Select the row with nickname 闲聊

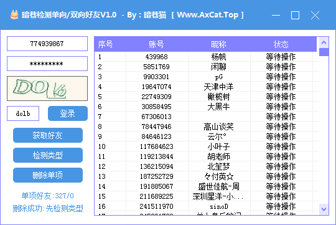pyautogui.click(x=207, y=67)
